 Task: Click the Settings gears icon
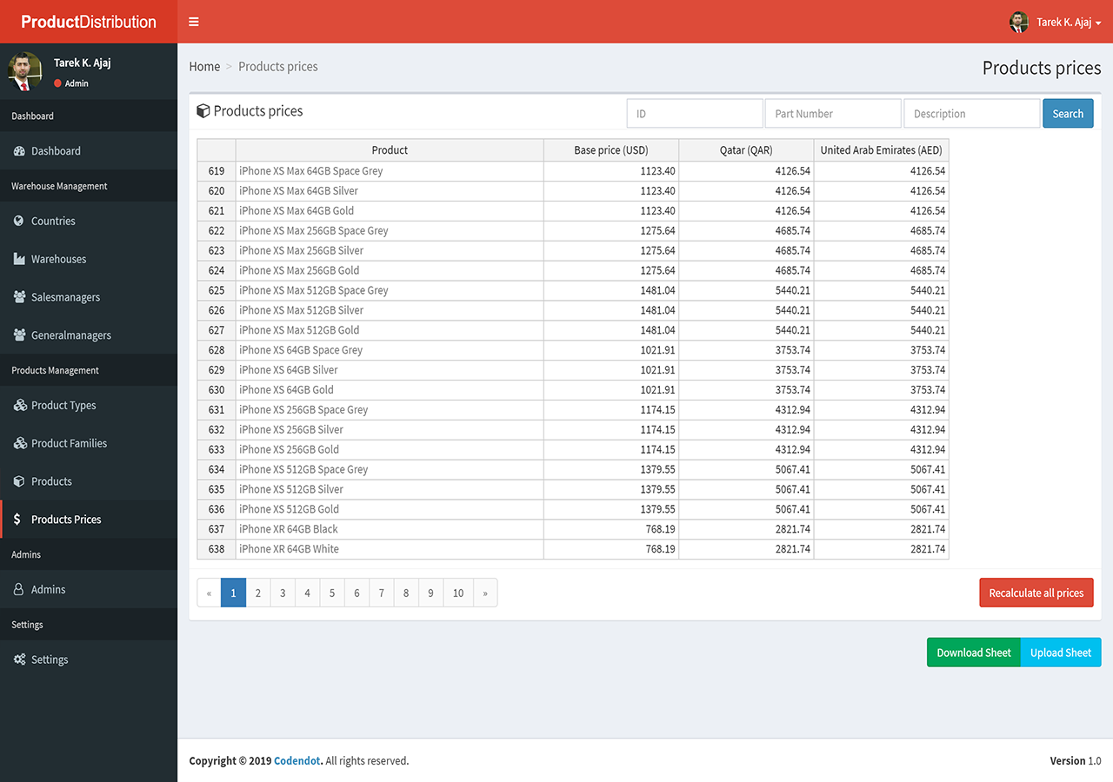click(x=19, y=659)
